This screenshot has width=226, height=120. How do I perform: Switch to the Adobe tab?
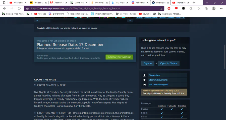[x=59, y=2]
